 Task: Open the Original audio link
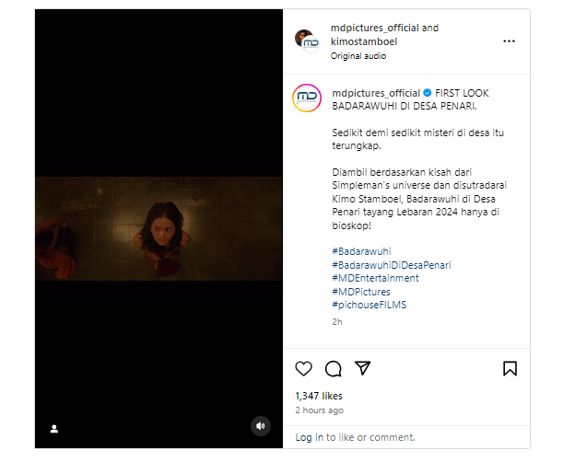[358, 56]
